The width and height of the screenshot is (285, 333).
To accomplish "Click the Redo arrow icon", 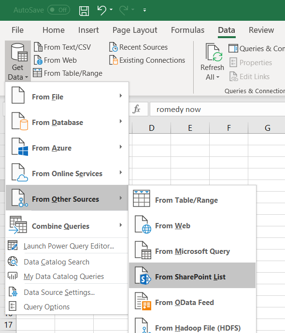I will click(x=124, y=10).
